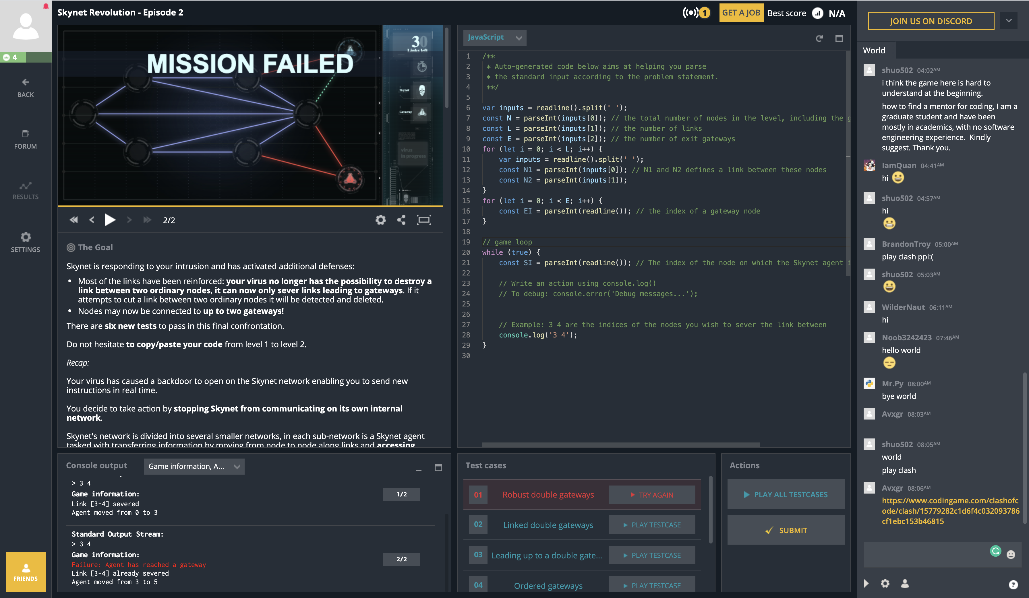Expand the chevron beside Discord button
This screenshot has height=598, width=1029.
tap(1009, 21)
